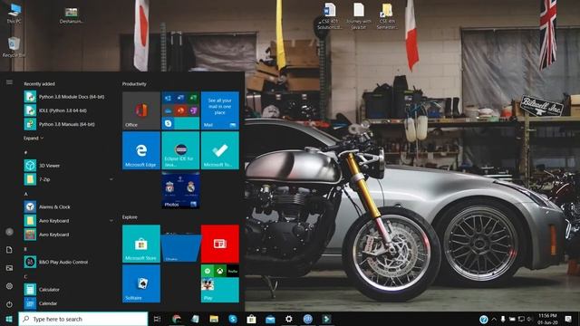Click the Type here to search box
The width and height of the screenshot is (580, 326).
(82, 319)
